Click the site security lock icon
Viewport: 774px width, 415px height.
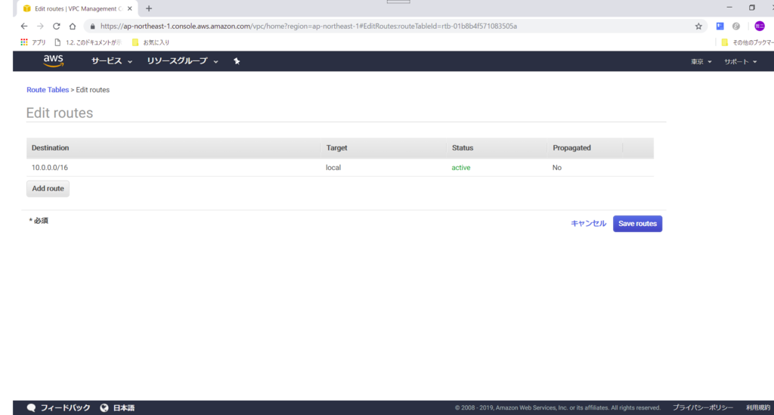[92, 26]
